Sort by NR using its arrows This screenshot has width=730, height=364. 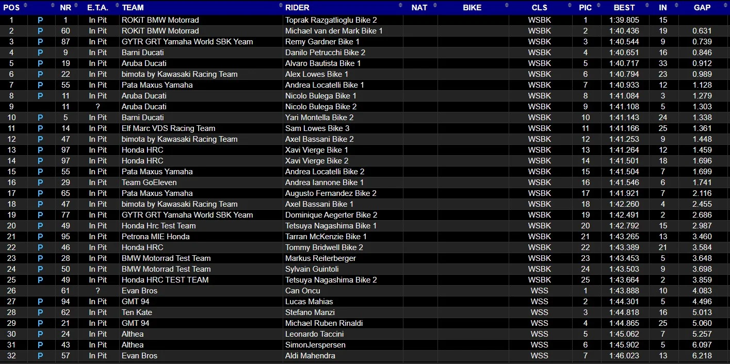[x=76, y=6]
